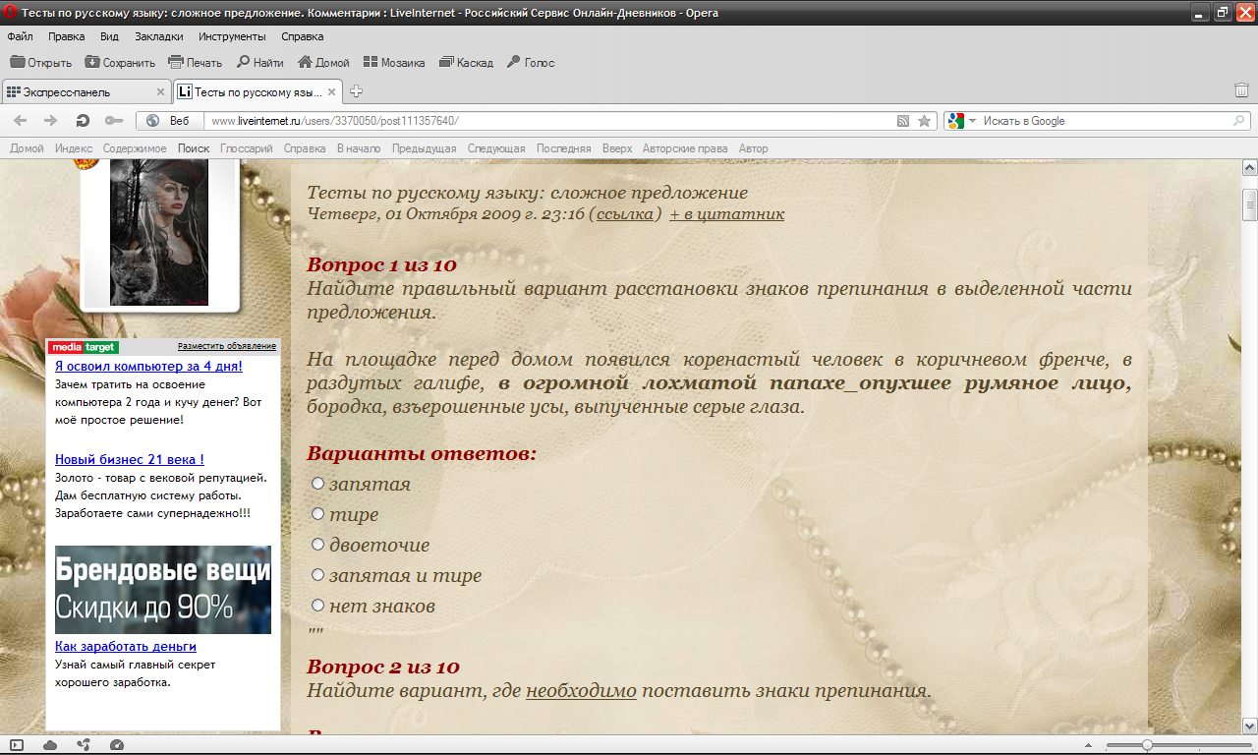Click the Печать toolbar button
This screenshot has height=755, width=1258.
tap(196, 62)
